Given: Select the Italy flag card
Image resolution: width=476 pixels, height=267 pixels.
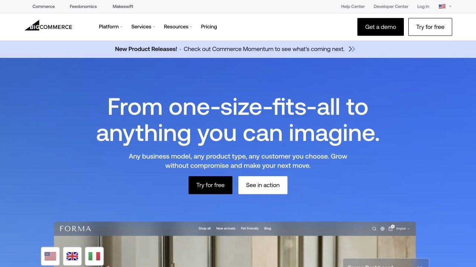Looking at the screenshot, I should [94, 256].
